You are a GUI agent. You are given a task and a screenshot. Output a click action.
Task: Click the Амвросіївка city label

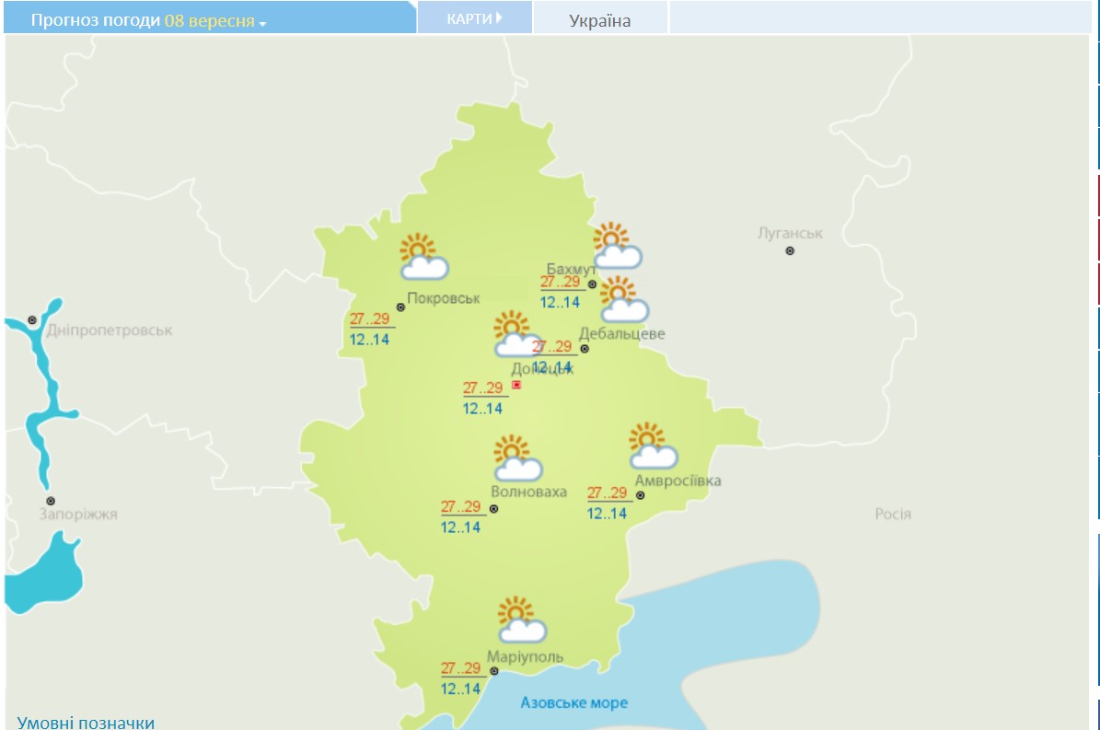point(677,481)
